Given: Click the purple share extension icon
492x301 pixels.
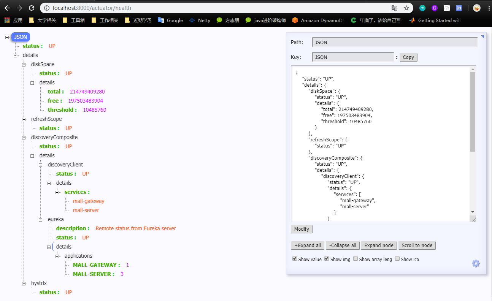Looking at the screenshot, I should point(435,8).
